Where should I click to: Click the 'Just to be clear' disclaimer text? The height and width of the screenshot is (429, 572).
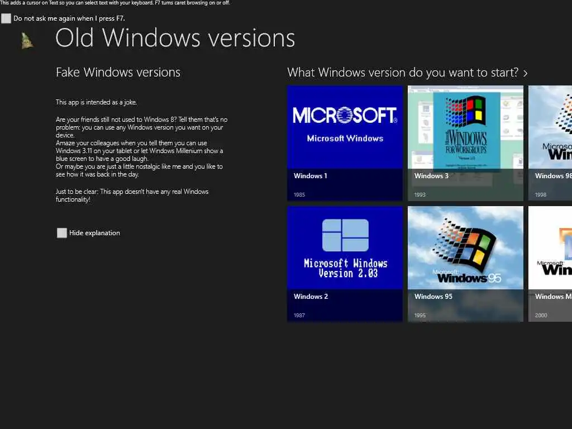[132, 196]
